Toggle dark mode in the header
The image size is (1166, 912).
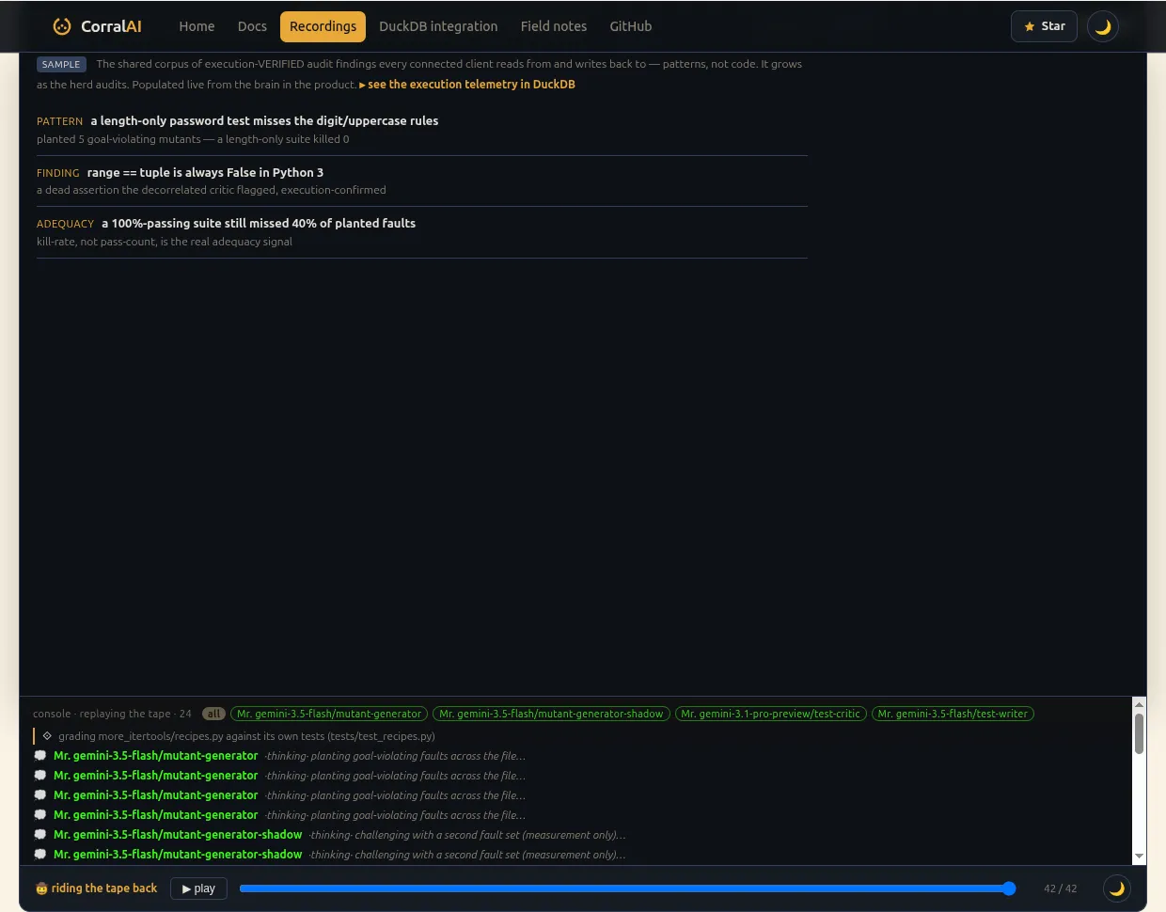click(x=1103, y=26)
